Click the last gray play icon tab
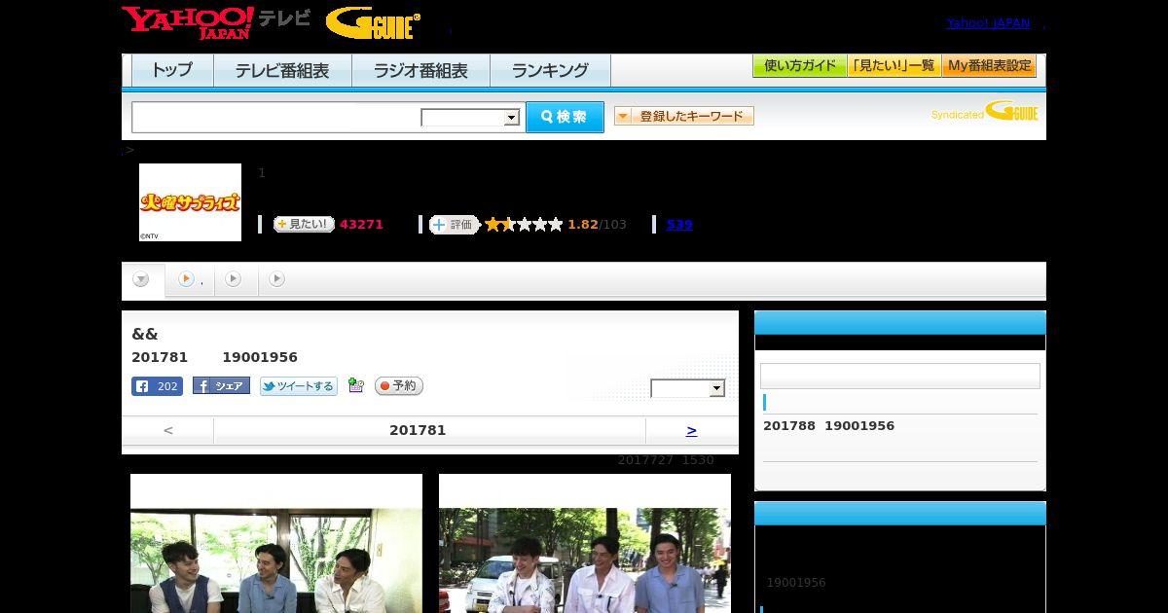The width and height of the screenshot is (1168, 613). point(277,279)
